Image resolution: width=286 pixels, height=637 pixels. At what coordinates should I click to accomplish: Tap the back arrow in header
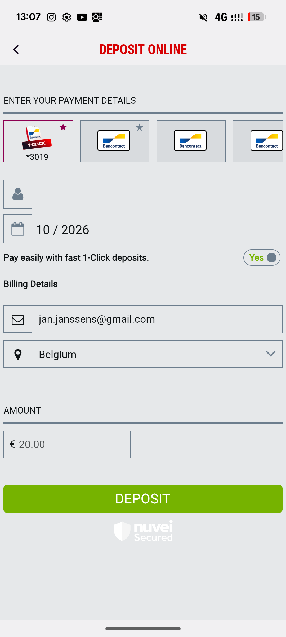point(16,50)
